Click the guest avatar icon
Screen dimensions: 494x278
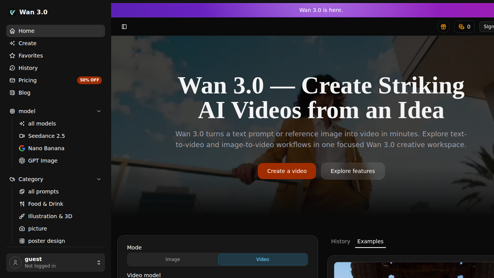(15, 262)
